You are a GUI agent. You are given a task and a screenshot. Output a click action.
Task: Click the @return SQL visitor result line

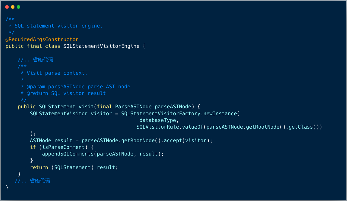click(66, 93)
